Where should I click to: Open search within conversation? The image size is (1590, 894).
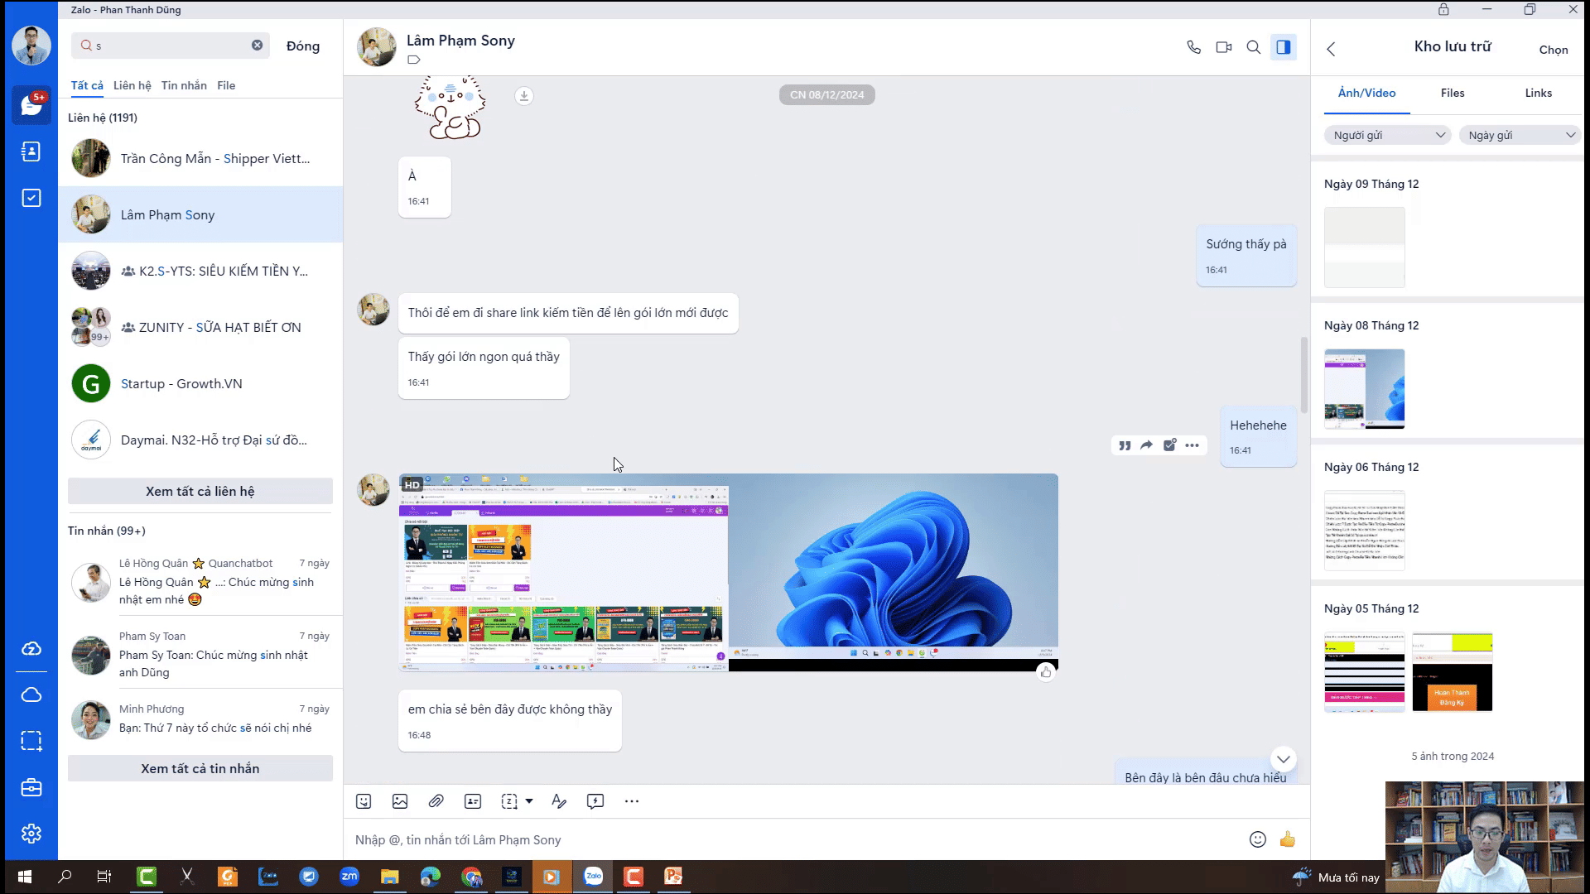[x=1254, y=47]
